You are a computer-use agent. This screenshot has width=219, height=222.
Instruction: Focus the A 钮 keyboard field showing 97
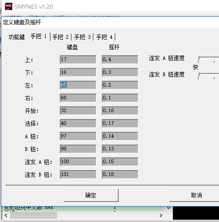[78, 136]
